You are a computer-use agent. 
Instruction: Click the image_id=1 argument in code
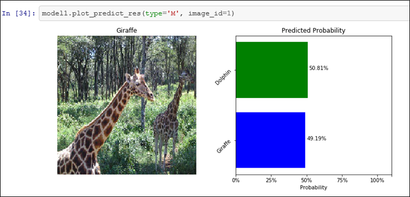tap(210, 13)
